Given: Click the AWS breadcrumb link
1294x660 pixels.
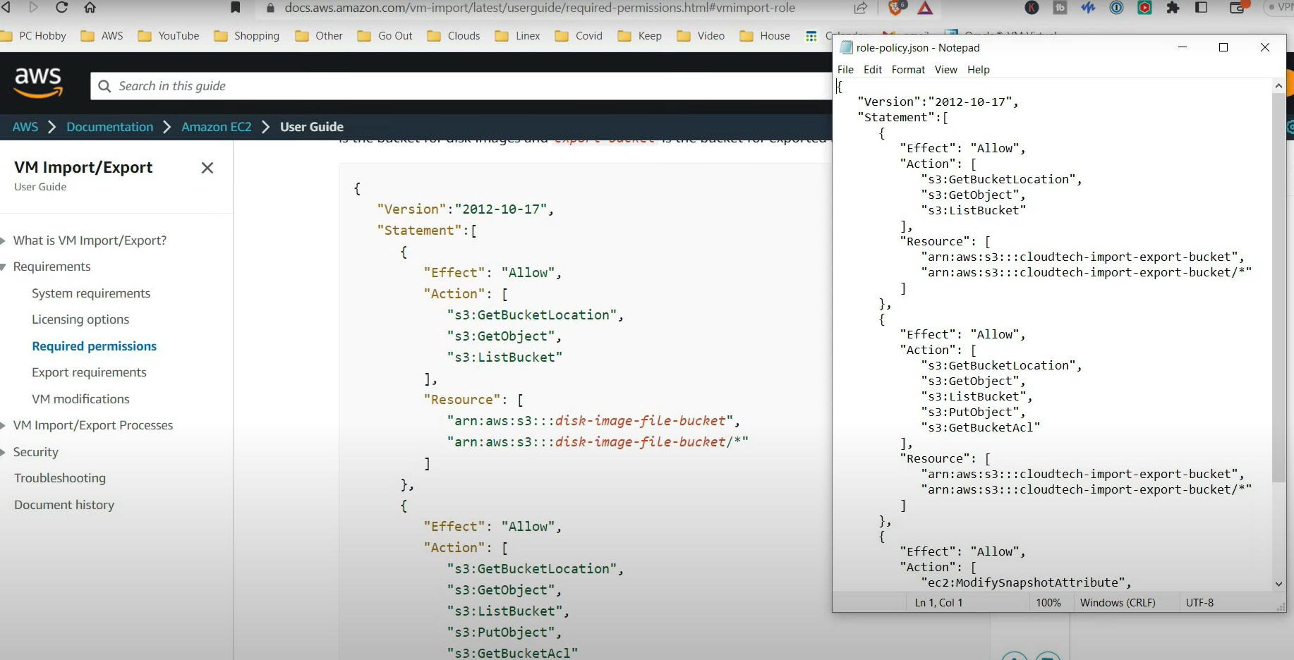Looking at the screenshot, I should point(25,127).
